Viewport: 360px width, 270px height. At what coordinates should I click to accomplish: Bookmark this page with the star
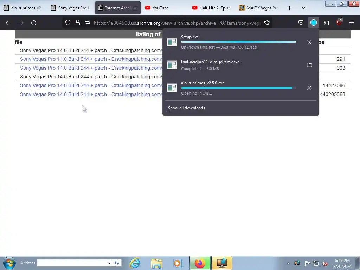266,23
